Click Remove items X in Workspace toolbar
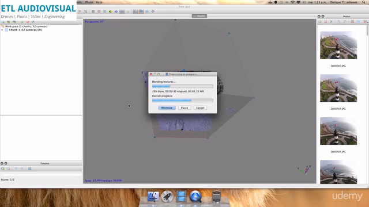Image resolution: width=369 pixels, height=207 pixels. [33, 22]
